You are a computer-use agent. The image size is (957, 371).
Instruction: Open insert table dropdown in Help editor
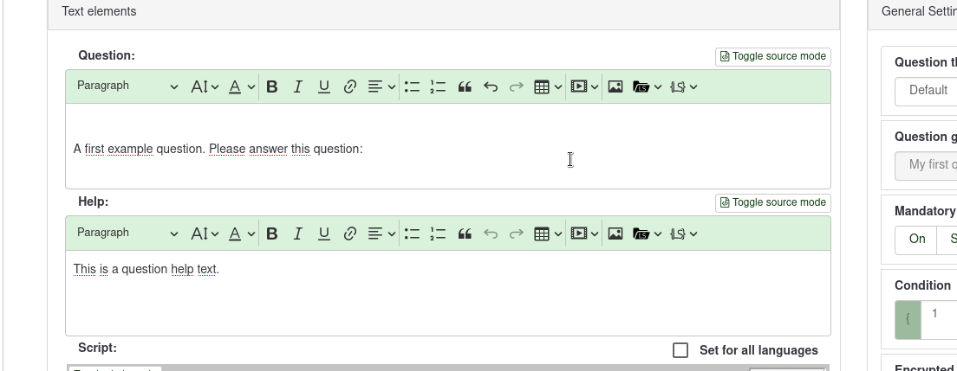click(x=548, y=233)
